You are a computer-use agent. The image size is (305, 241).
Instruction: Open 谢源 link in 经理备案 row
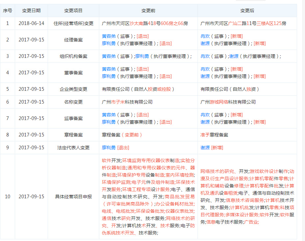pyautogui.click(x=205, y=43)
